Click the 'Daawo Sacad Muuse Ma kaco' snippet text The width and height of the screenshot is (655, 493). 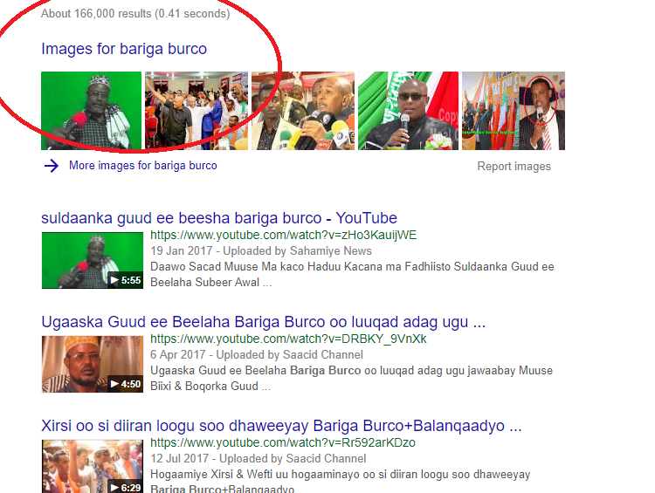(352, 274)
